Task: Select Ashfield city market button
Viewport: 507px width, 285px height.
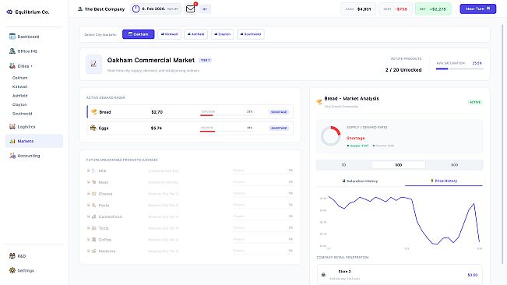Action: (196, 34)
